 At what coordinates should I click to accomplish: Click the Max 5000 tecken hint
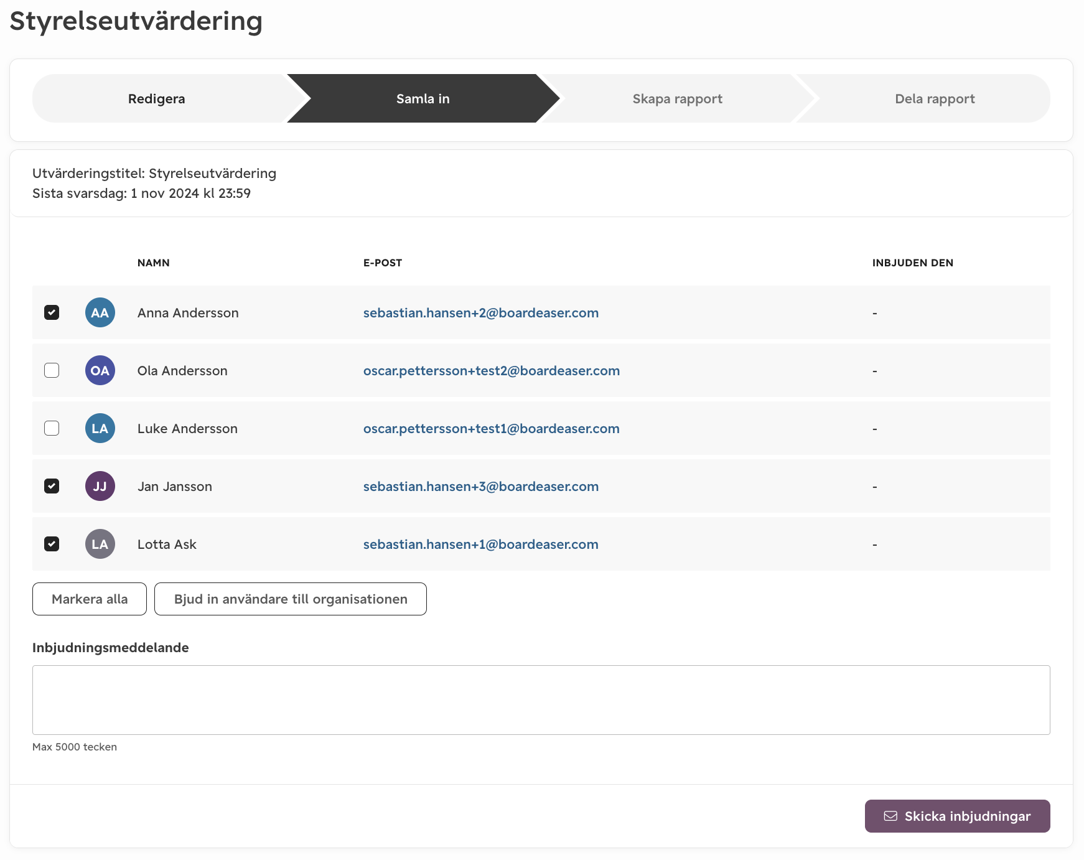(75, 747)
